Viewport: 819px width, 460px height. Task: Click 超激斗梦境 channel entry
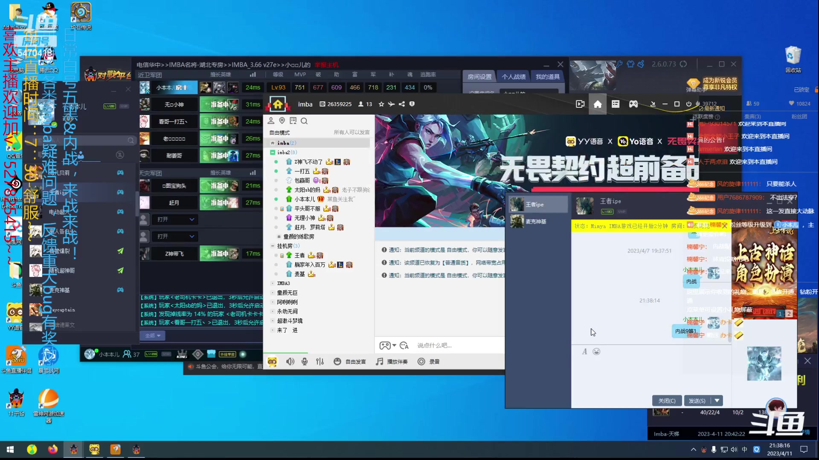(290, 321)
